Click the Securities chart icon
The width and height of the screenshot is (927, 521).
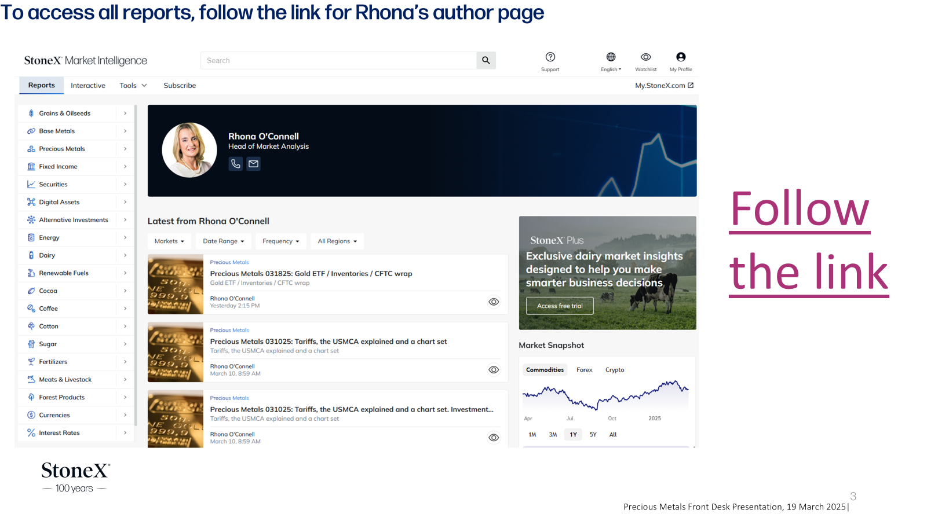coord(31,185)
